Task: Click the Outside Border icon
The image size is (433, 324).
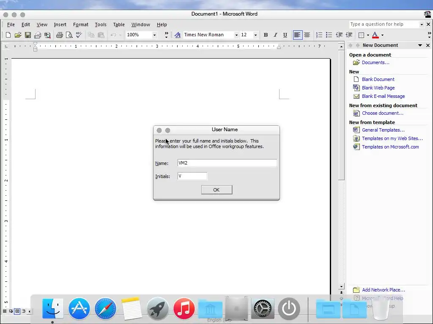Action: [361, 35]
